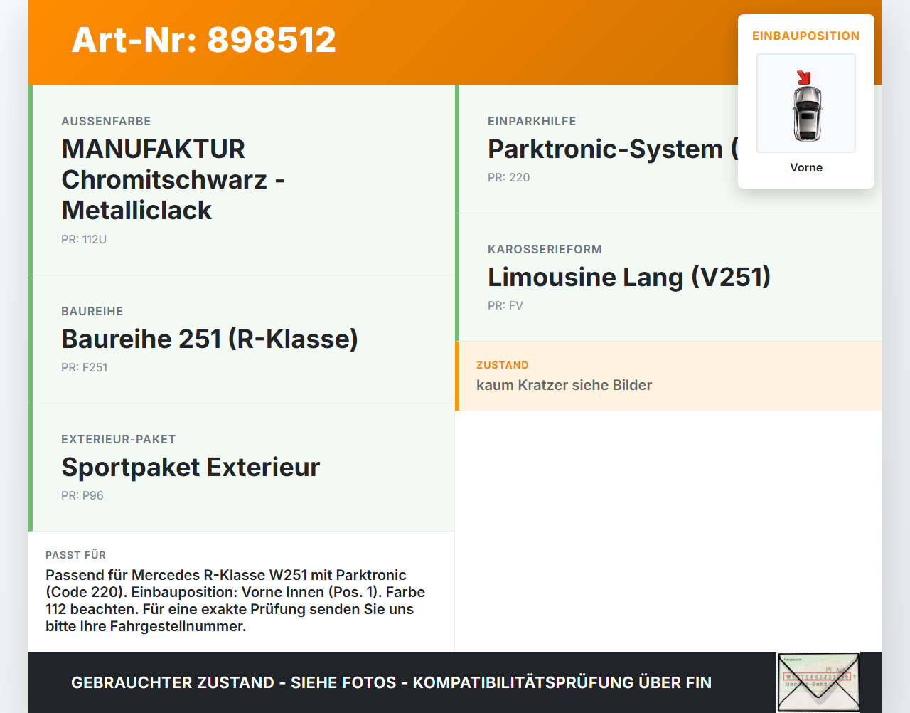Click the car position diagram image
The height and width of the screenshot is (713, 910).
(806, 103)
